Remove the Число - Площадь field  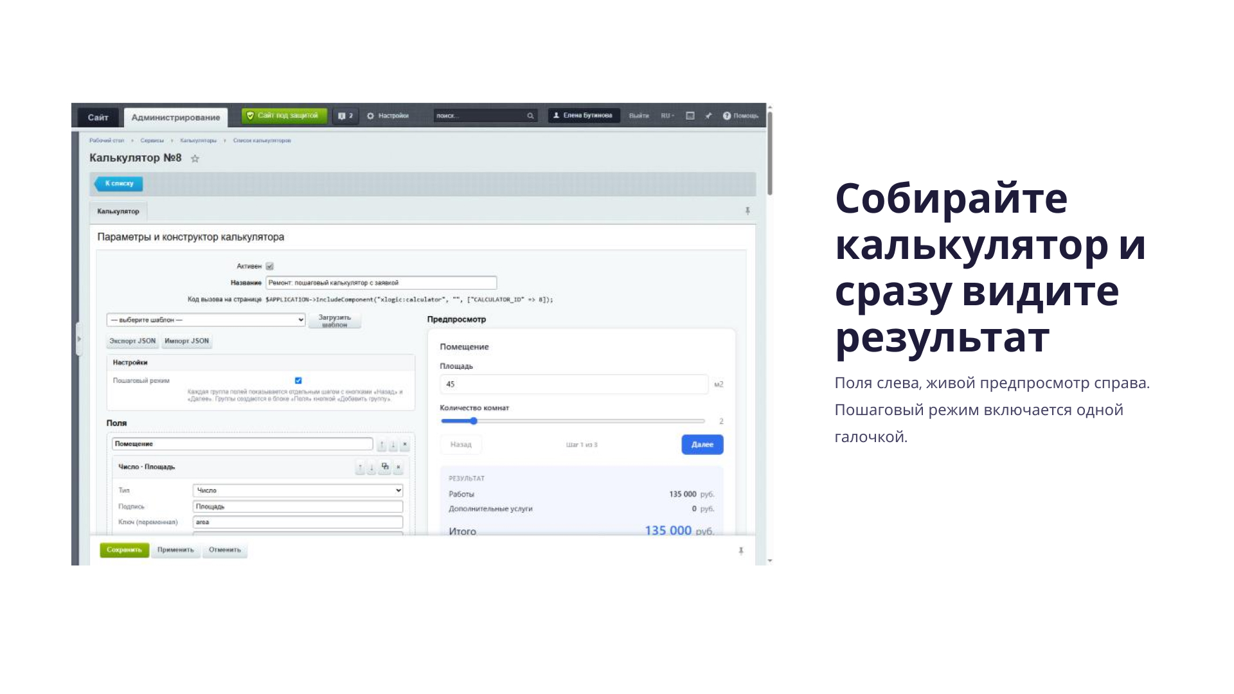pos(398,467)
